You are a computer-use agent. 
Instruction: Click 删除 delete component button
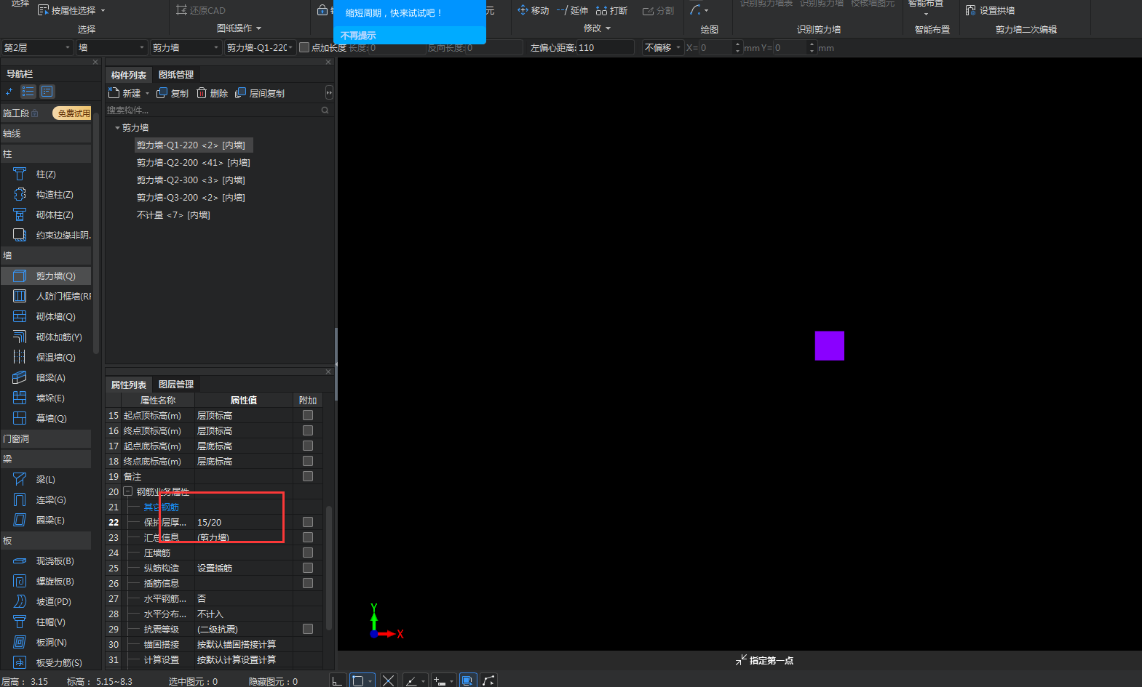(212, 93)
